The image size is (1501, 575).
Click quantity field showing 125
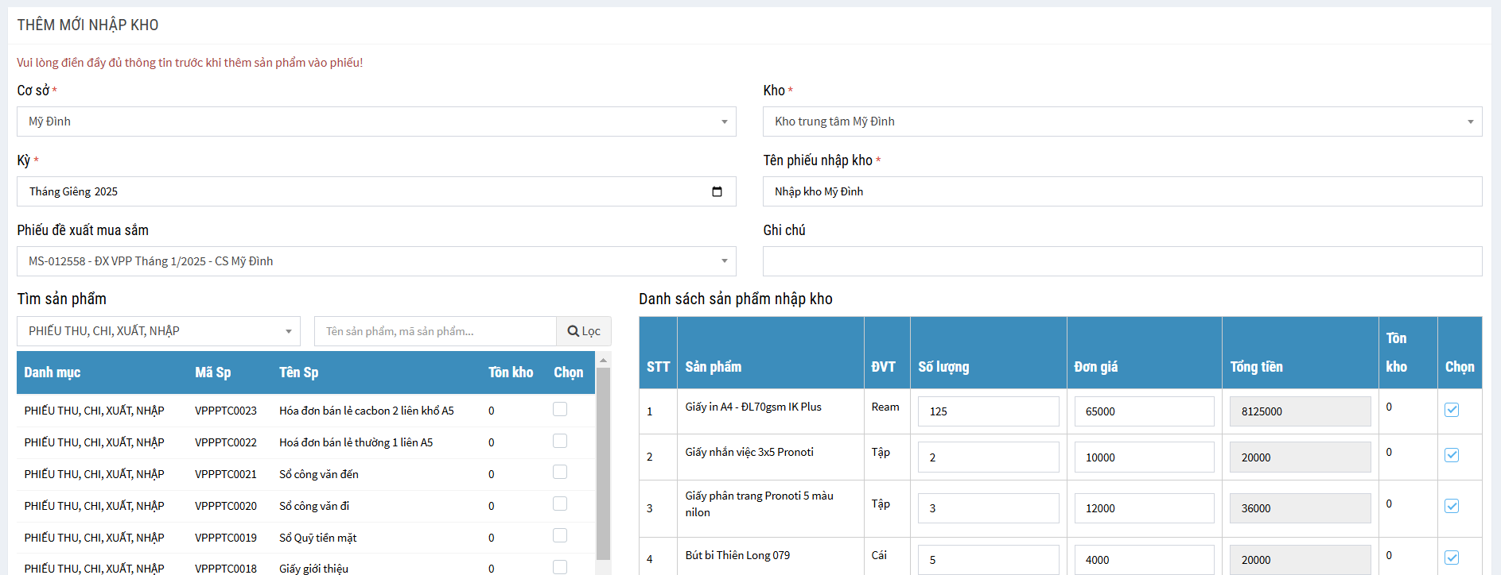[988, 411]
